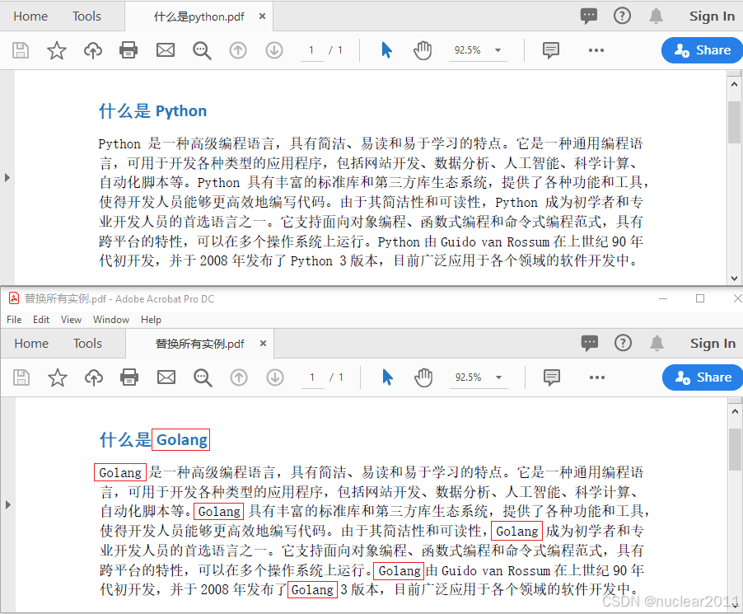
Task: Click Share button in lower window
Action: point(703,377)
